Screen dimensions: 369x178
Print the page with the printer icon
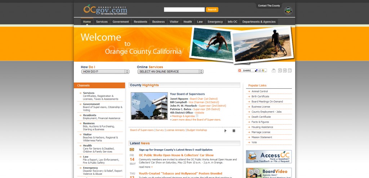point(274,70)
